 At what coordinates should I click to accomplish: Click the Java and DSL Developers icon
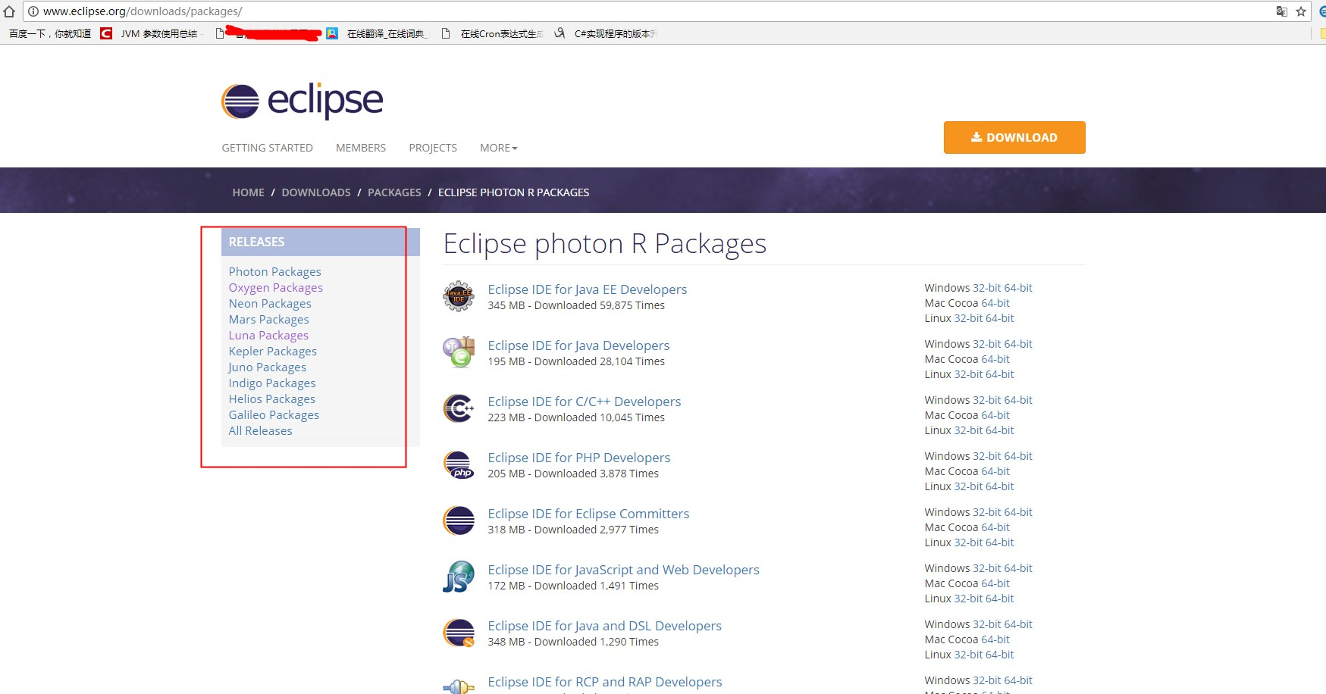coord(459,633)
